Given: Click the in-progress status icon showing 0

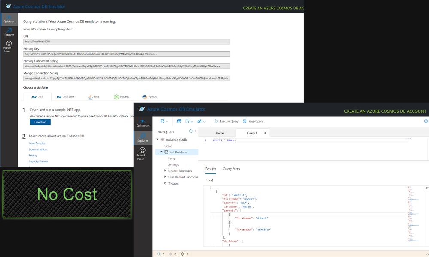Looking at the screenshot, I should (159, 254).
